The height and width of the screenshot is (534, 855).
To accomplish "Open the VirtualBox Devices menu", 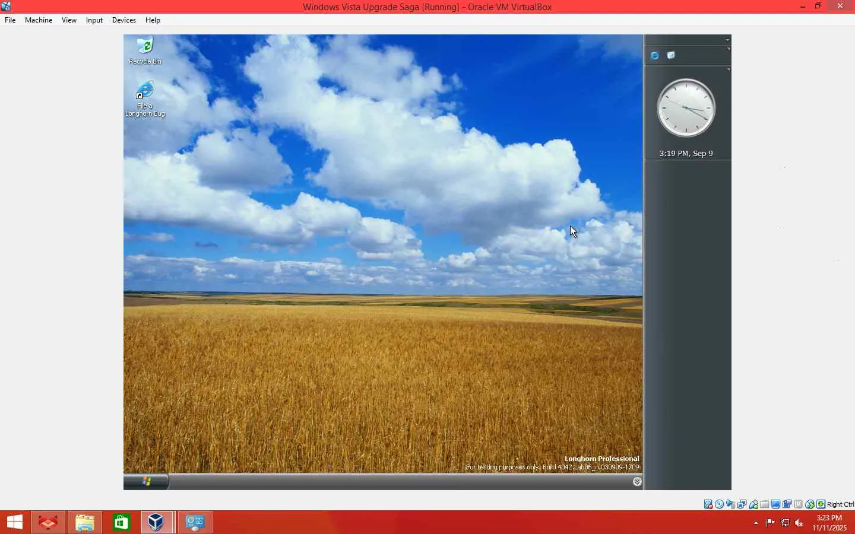I will pos(124,20).
